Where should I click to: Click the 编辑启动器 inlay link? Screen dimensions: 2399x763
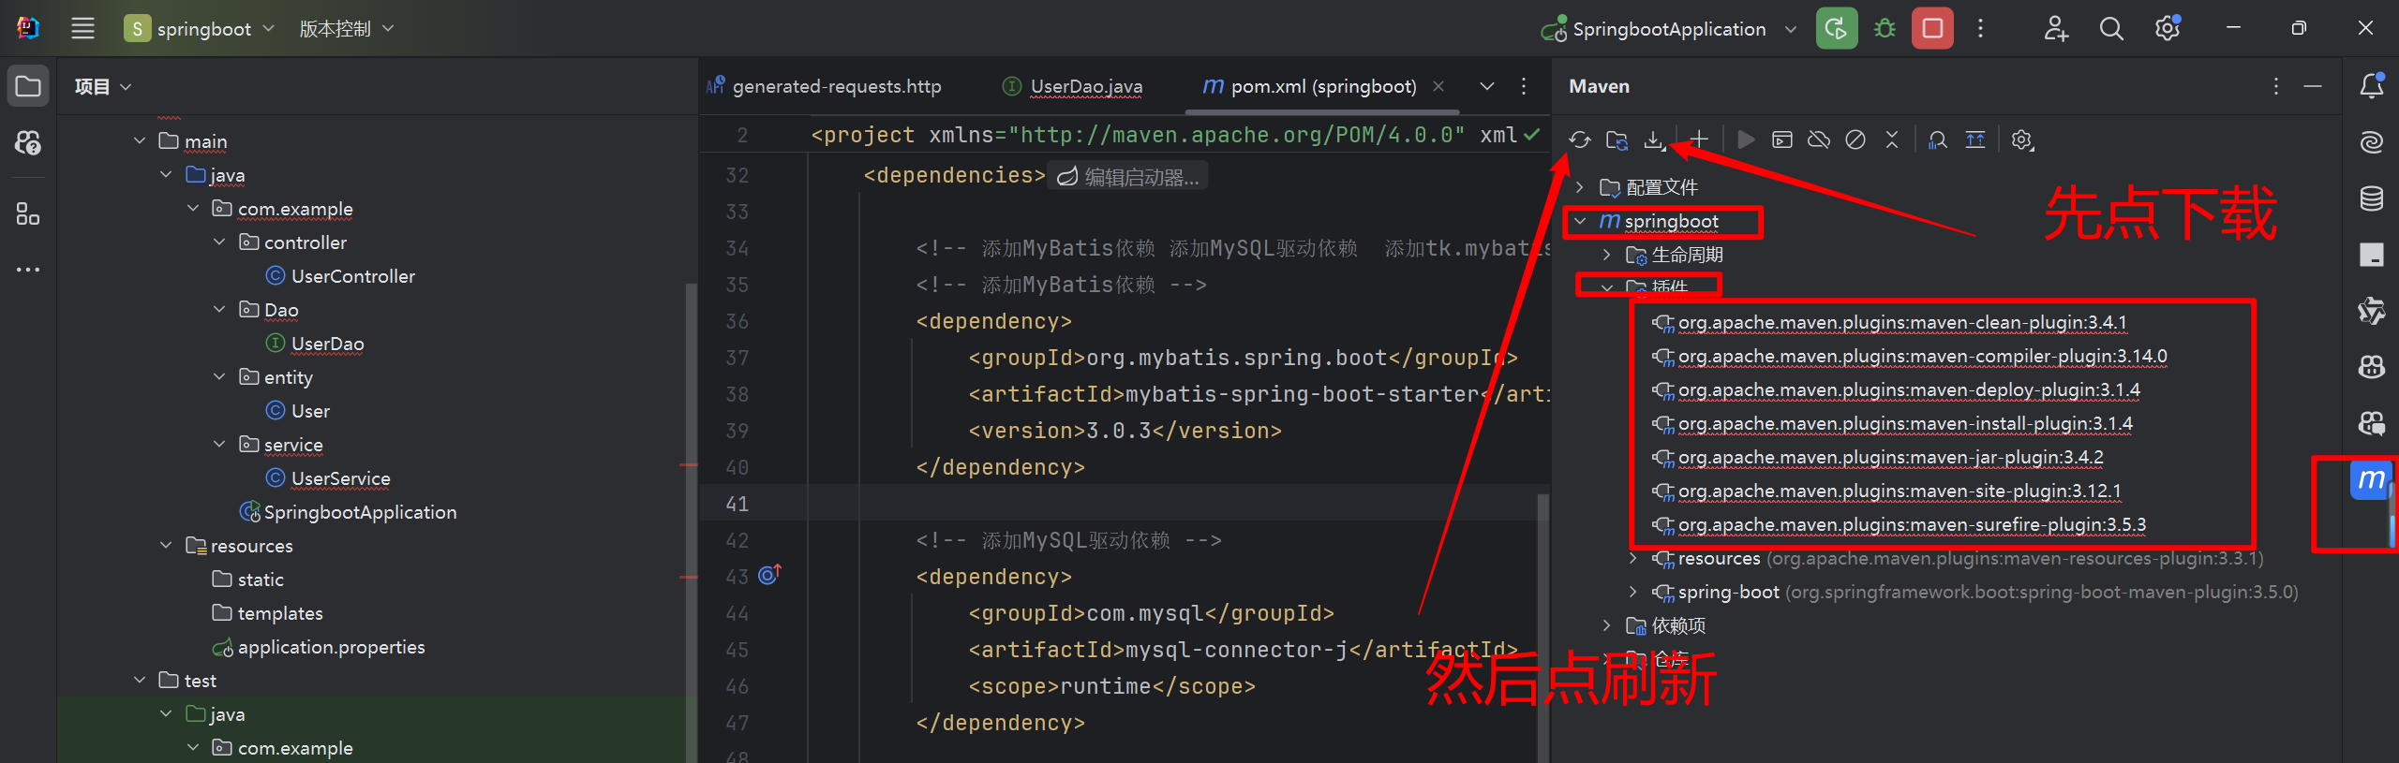[1128, 176]
